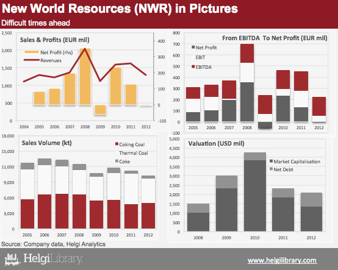Click the Coke legend marker

117,161
